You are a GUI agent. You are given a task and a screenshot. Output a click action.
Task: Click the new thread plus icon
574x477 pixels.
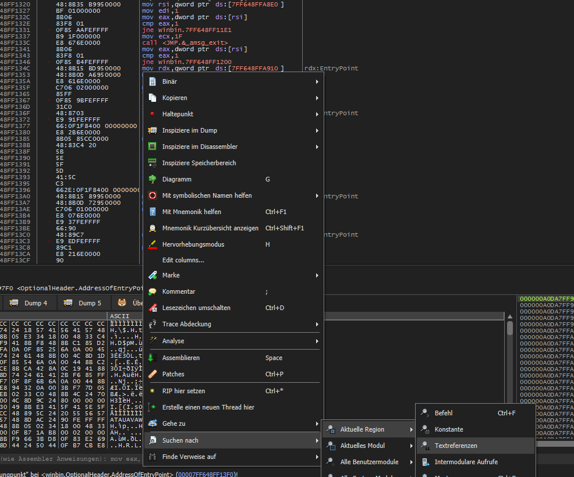pyautogui.click(x=153, y=407)
